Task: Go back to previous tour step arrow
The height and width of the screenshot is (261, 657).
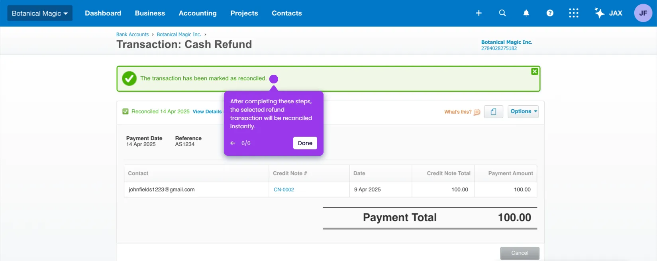Action: [x=233, y=143]
